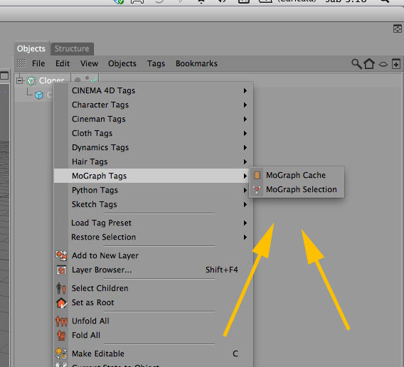Click the Make Editable icon

(x=61, y=353)
